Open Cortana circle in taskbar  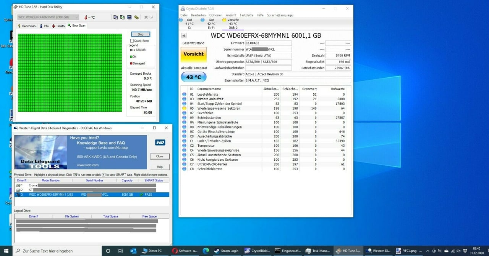[x=108, y=251]
